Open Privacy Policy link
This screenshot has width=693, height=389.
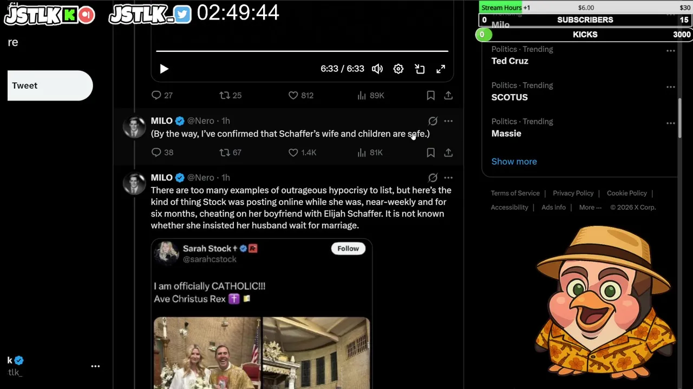pyautogui.click(x=573, y=193)
